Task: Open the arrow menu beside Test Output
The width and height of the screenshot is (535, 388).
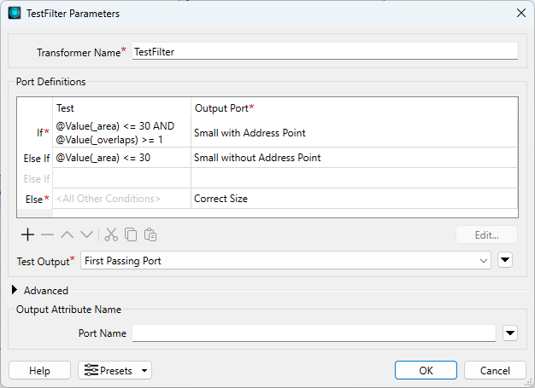Action: [x=505, y=260]
